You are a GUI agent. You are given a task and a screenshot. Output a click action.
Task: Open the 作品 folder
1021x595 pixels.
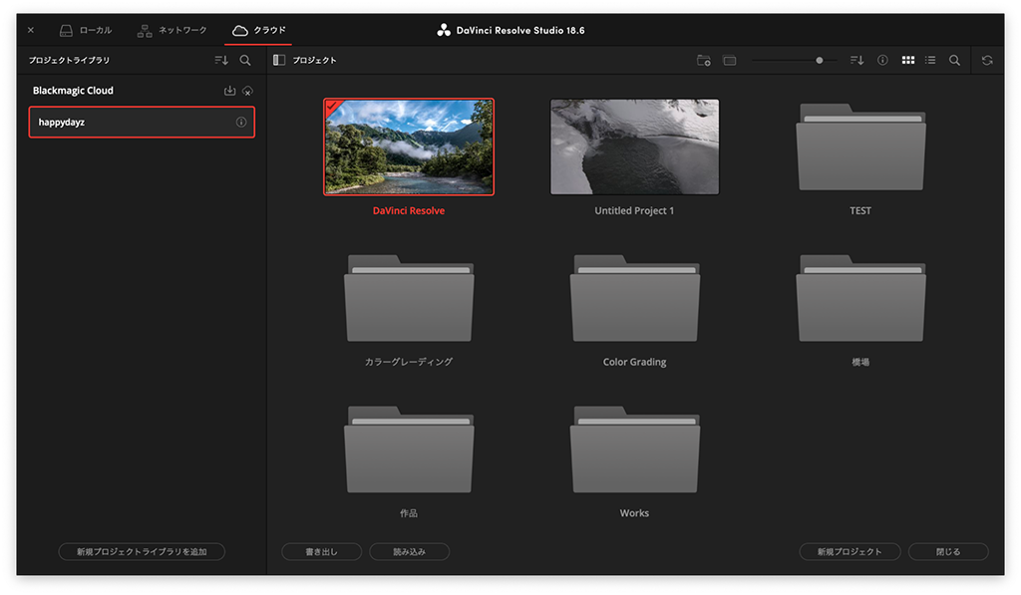click(409, 449)
